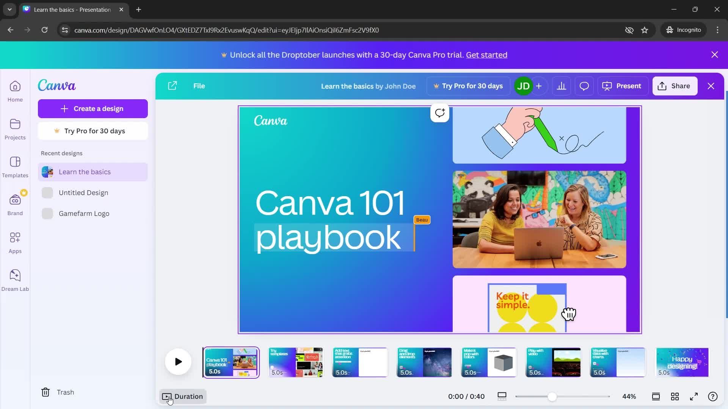The image size is (728, 409).
Task: Open the Apps grid icon
Action: [15, 243]
